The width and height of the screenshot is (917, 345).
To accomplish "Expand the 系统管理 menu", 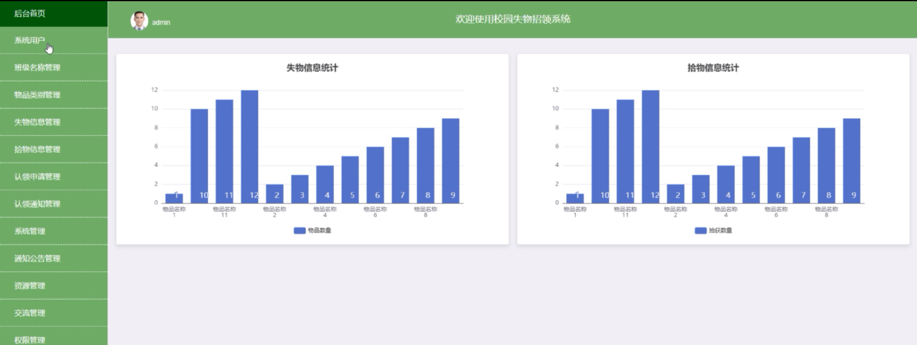I will (30, 231).
